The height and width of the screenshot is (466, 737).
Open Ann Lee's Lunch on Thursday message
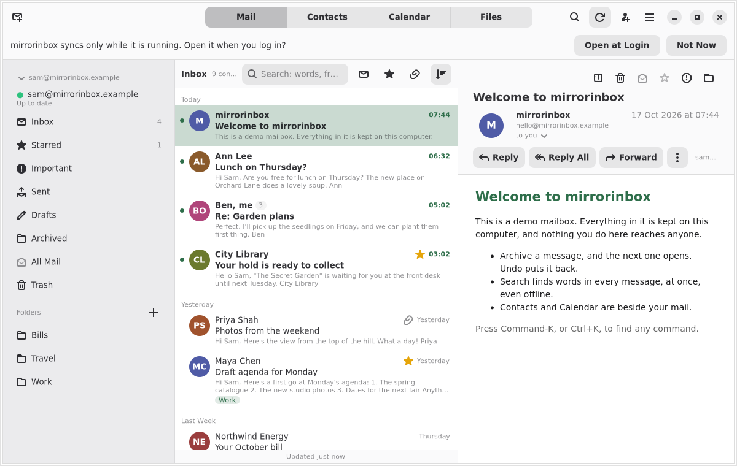point(316,170)
